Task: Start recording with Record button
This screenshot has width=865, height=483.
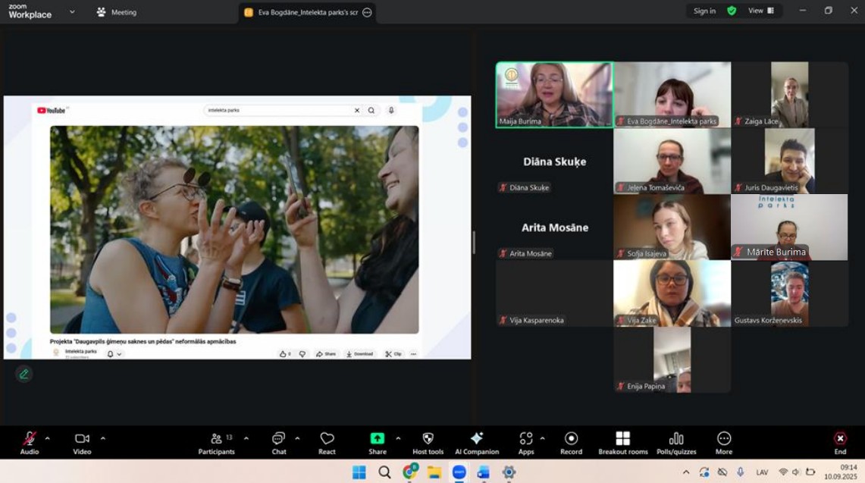Action: (571, 443)
